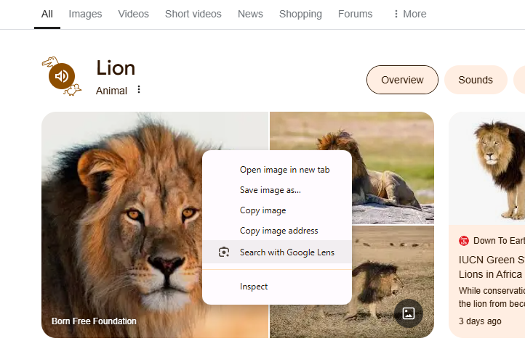Select the Overview chip
Screen dimensions: 525x354
point(402,80)
